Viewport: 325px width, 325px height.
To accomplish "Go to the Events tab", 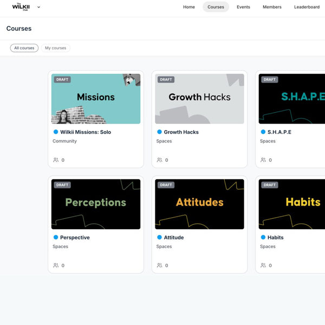I will coord(243,7).
